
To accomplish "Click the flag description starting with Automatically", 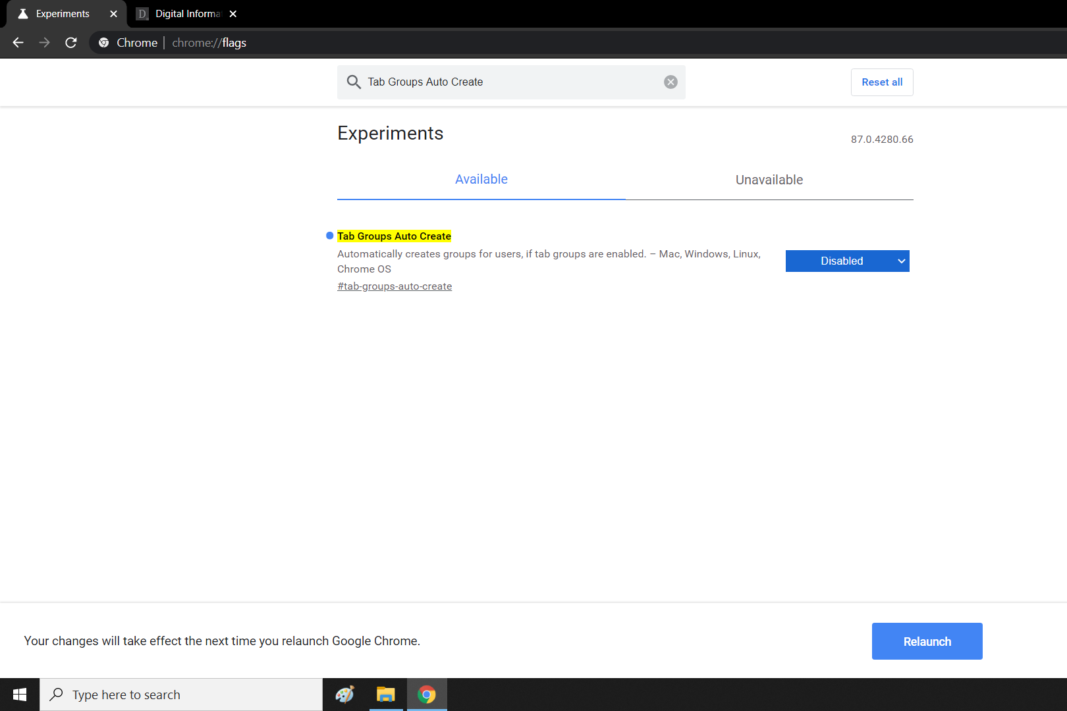I will pyautogui.click(x=549, y=261).
